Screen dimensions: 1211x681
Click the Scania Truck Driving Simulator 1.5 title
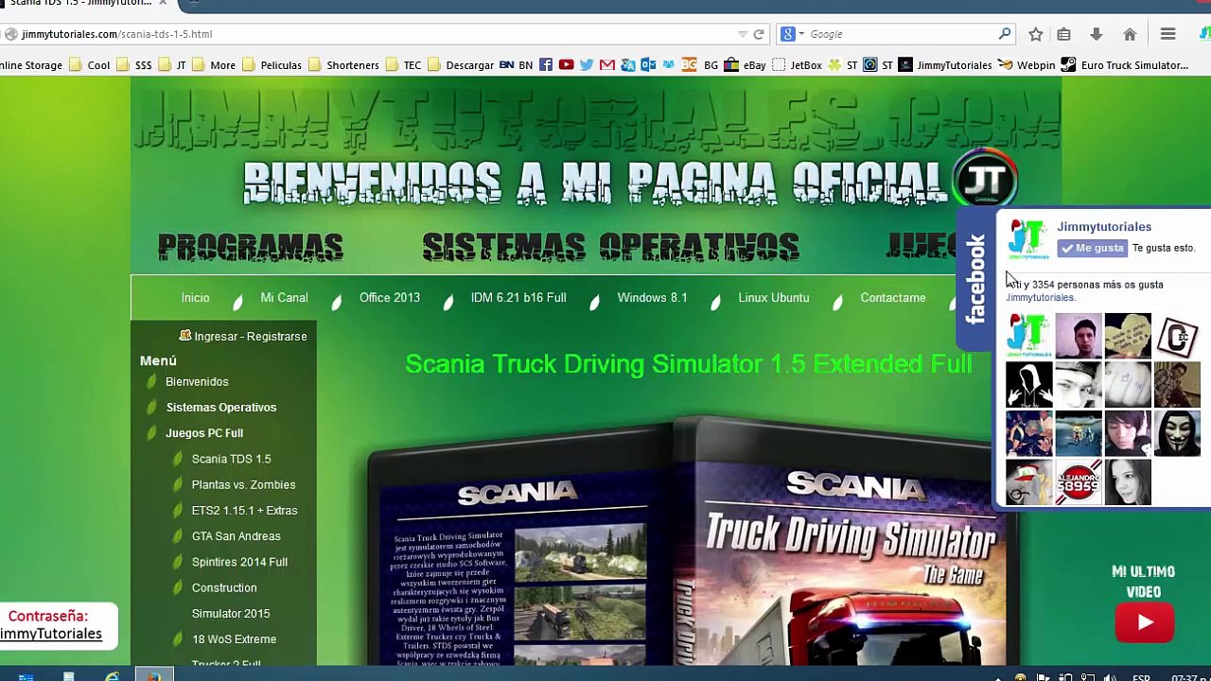[x=688, y=364]
